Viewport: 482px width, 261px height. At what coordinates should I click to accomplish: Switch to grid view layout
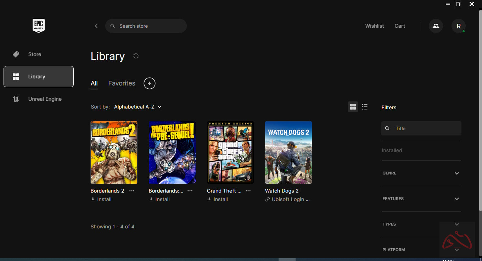pyautogui.click(x=353, y=107)
